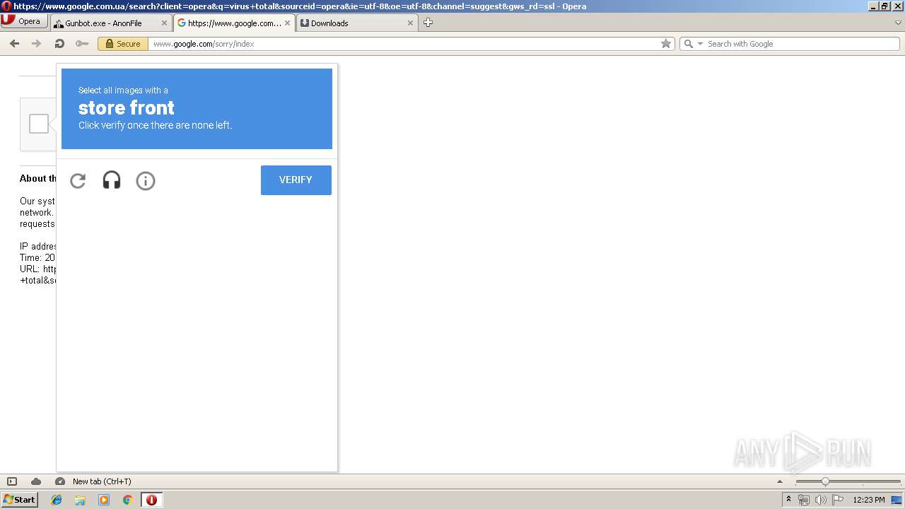Go back to previous page

tap(14, 44)
